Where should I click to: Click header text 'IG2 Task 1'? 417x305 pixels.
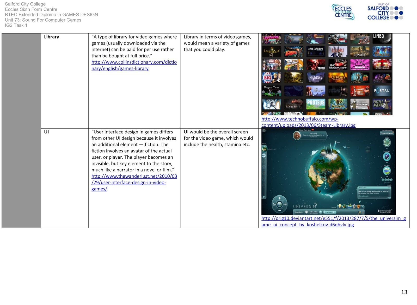tap(16, 25)
